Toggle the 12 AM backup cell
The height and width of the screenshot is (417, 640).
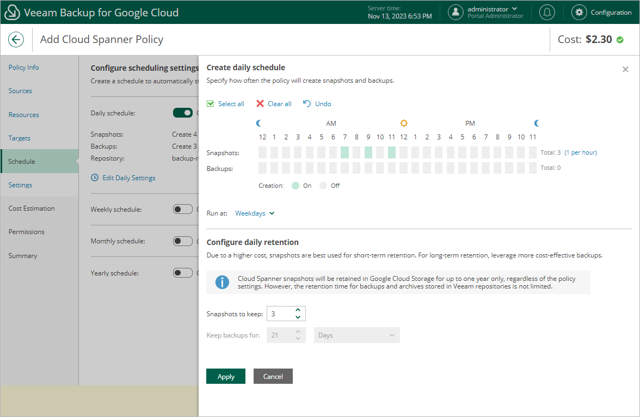click(262, 168)
